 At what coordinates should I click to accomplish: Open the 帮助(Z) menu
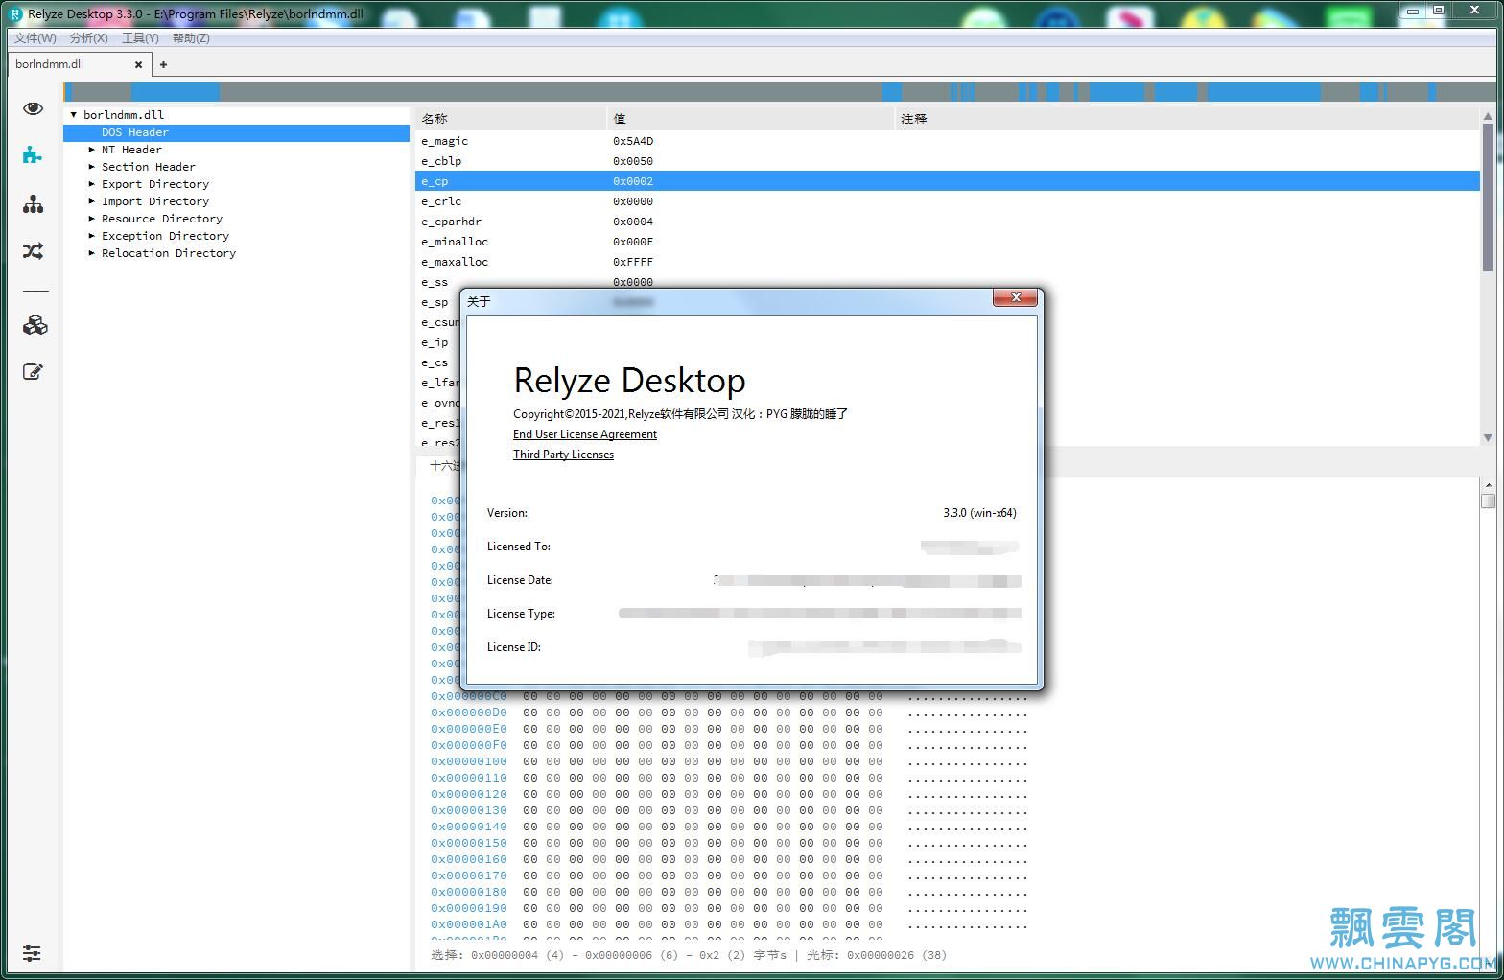coord(191,38)
